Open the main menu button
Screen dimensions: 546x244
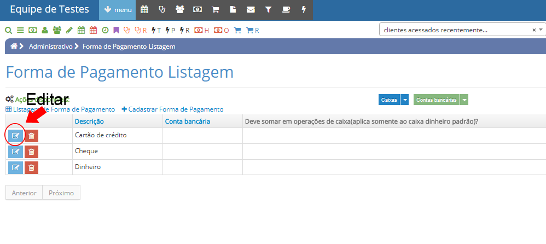pyautogui.click(x=117, y=10)
